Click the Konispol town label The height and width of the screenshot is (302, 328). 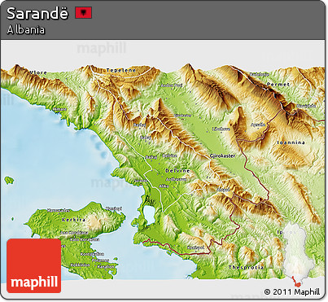click(x=195, y=247)
